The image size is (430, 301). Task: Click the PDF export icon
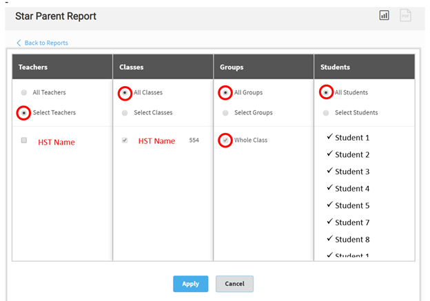pos(405,15)
